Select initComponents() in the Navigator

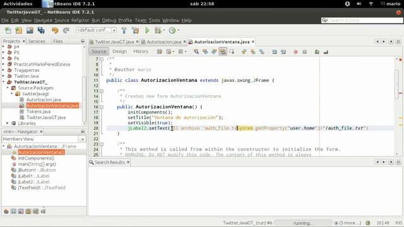pos(36,158)
